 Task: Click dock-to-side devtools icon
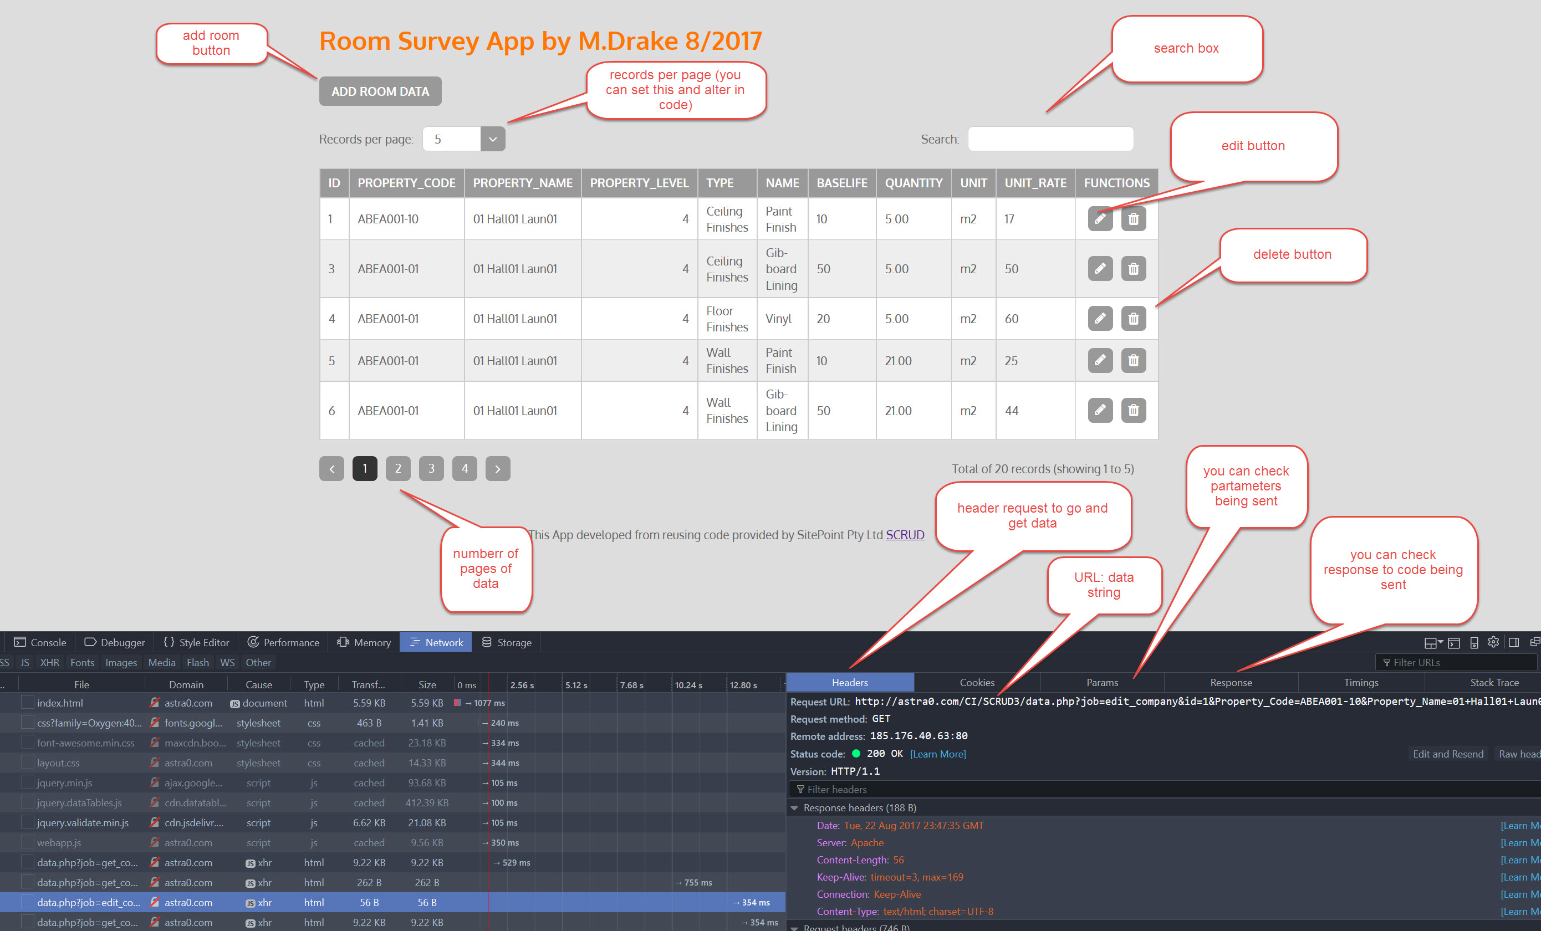click(x=1513, y=642)
